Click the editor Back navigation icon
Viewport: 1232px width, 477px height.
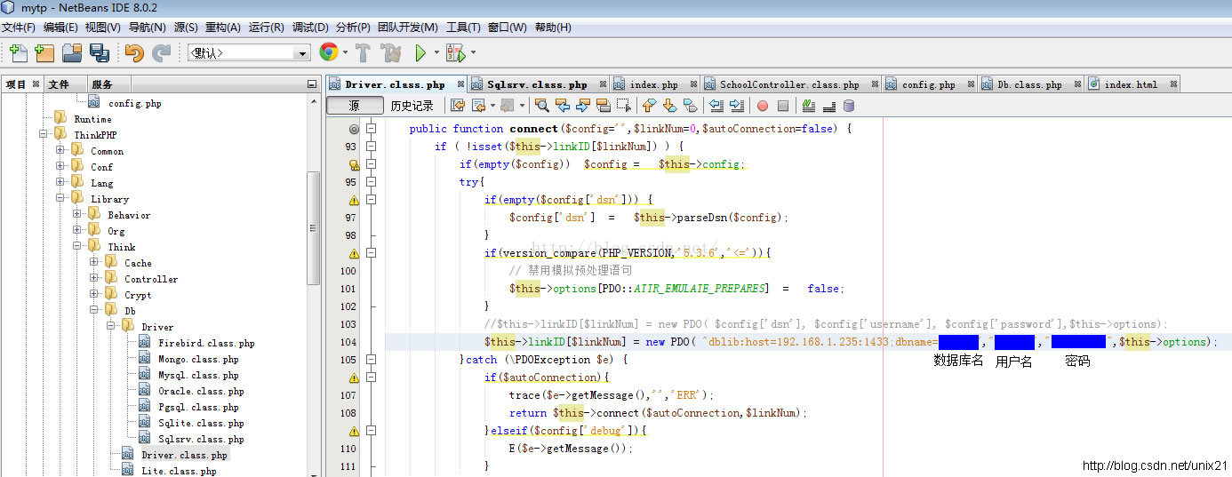(x=478, y=106)
